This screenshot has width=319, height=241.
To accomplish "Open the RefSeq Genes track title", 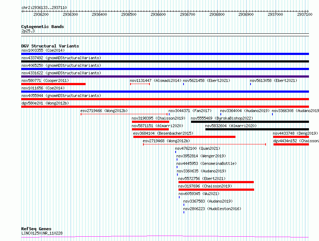I will coord(36,229).
